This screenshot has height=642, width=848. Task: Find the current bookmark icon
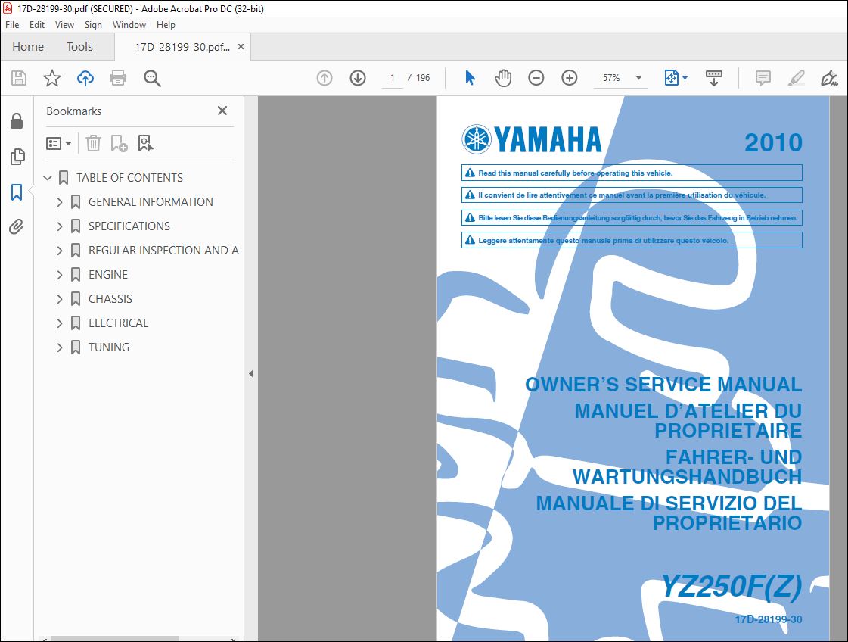click(145, 143)
